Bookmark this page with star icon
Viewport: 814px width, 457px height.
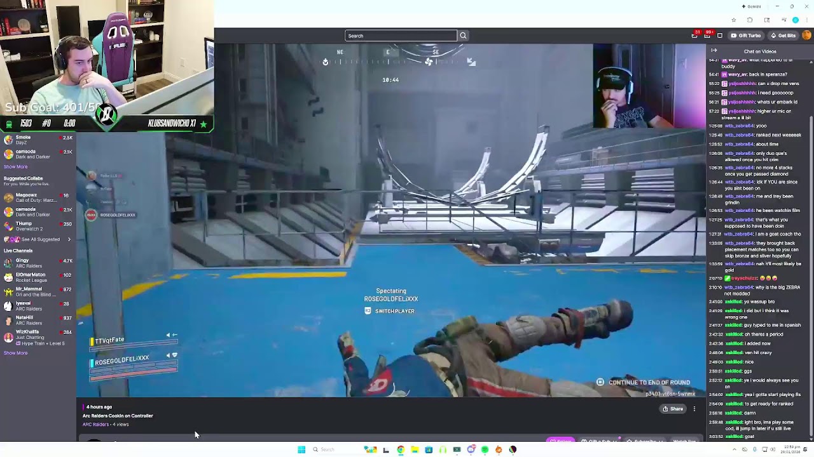[x=734, y=20]
